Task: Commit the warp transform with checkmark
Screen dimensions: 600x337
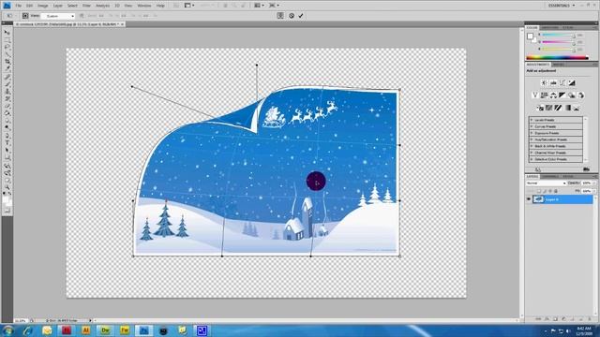Action: click(301, 16)
